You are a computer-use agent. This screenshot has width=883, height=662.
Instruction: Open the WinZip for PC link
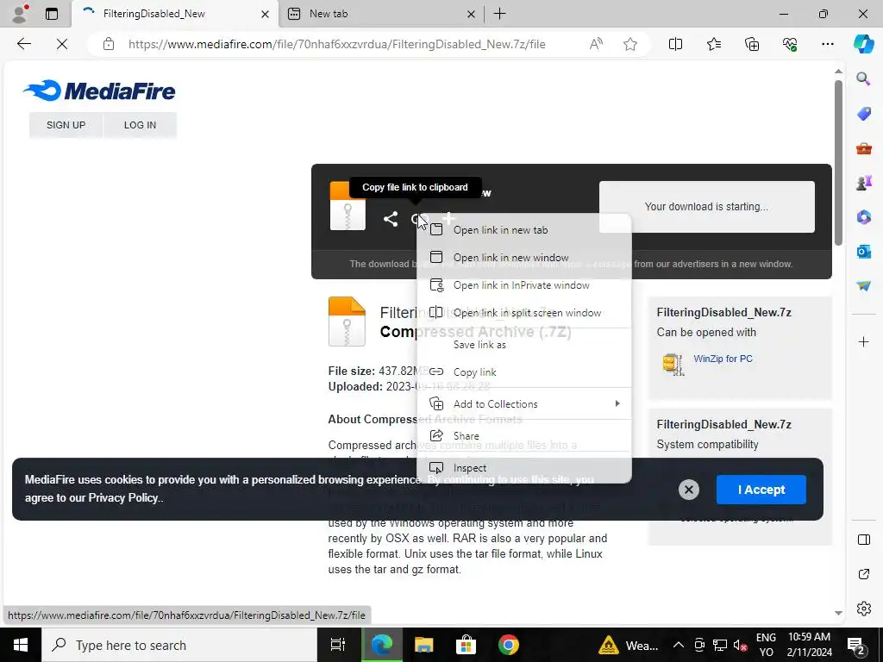[x=723, y=359]
